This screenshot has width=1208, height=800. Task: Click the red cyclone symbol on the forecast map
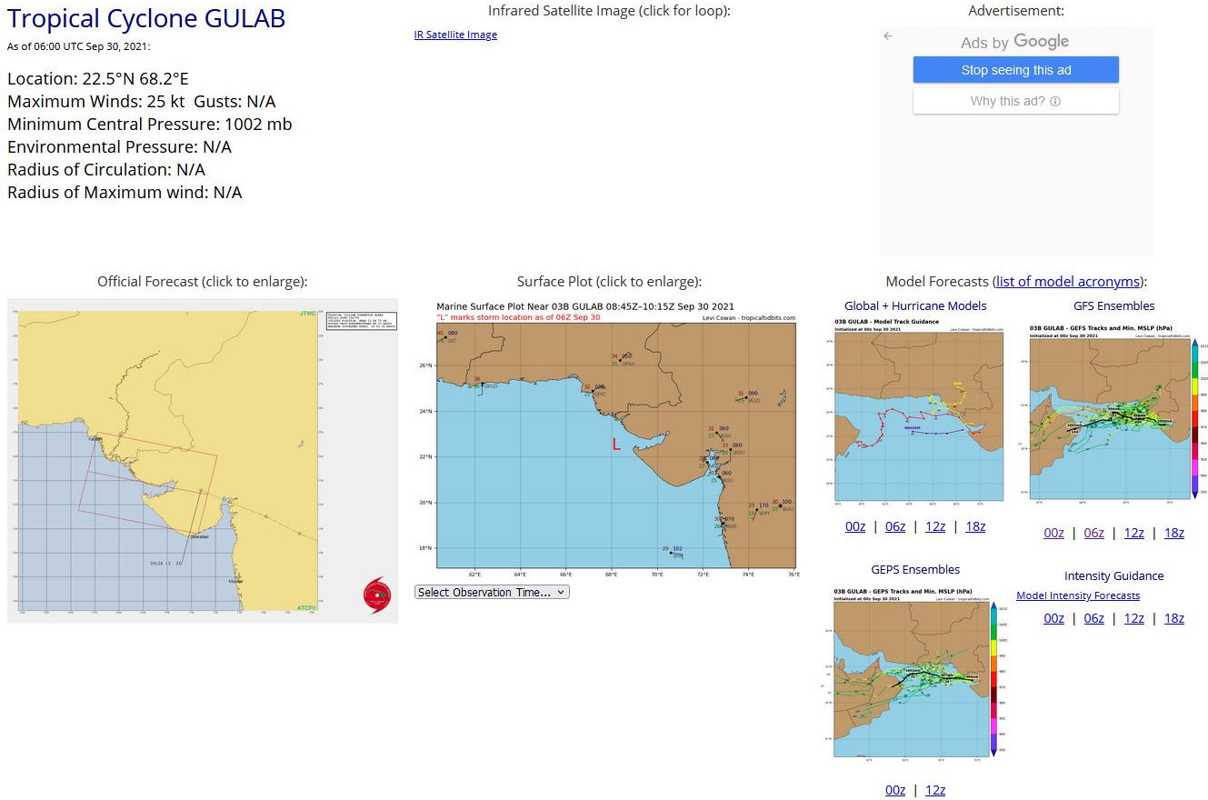[x=375, y=595]
